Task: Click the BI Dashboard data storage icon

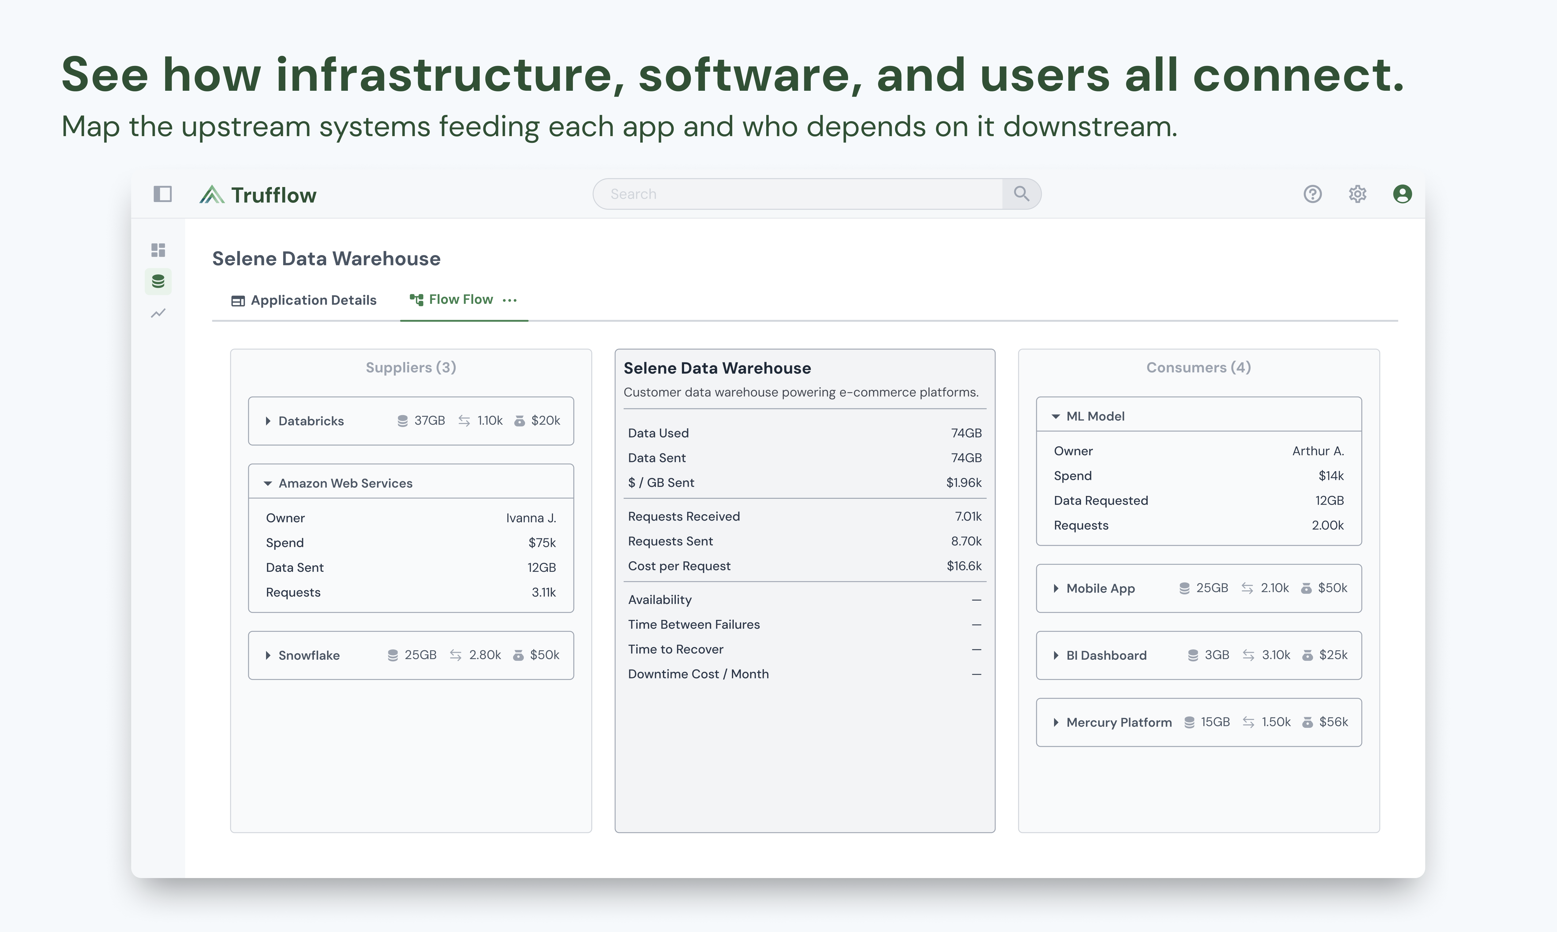Action: click(x=1193, y=655)
